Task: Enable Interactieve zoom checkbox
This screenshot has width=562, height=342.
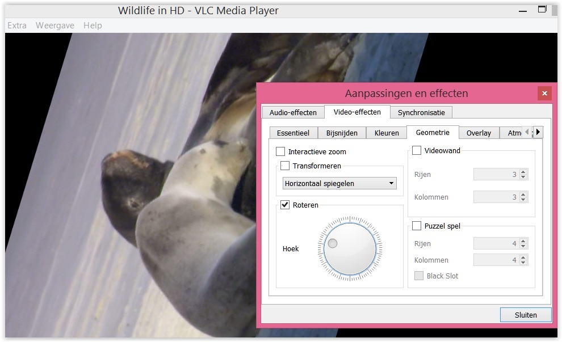Action: pos(280,151)
